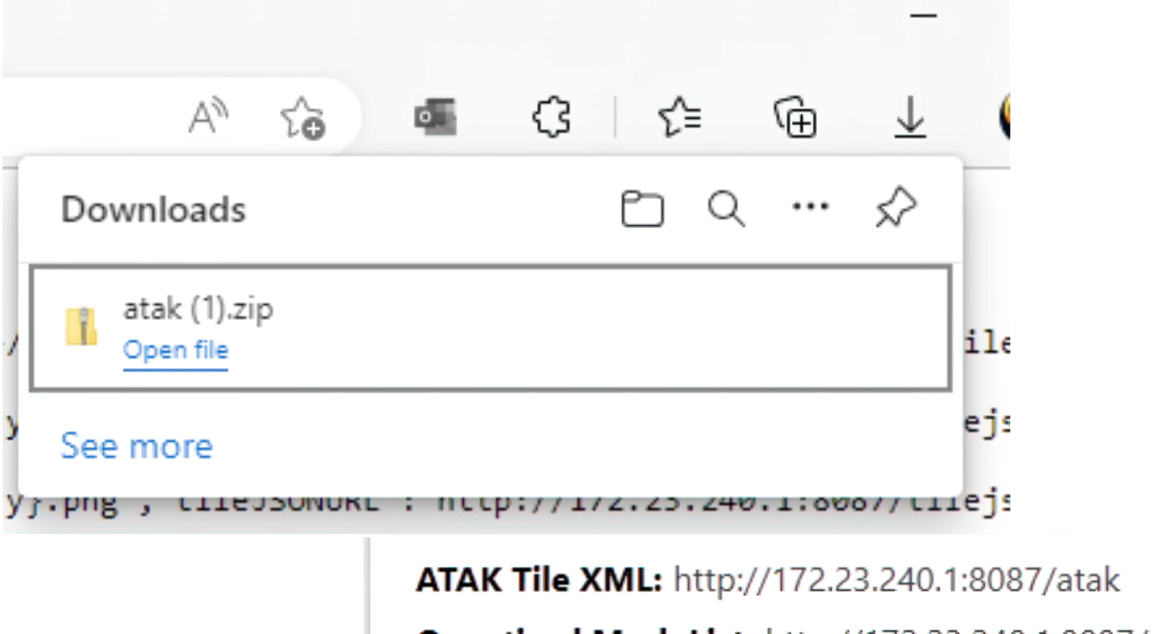The image size is (1163, 634).
Task: Pin the Downloads panel open
Action: [896, 207]
